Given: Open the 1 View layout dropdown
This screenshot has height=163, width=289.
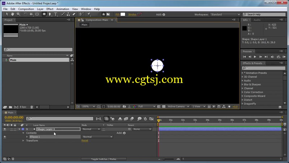Looking at the screenshot, I should click(x=198, y=106).
